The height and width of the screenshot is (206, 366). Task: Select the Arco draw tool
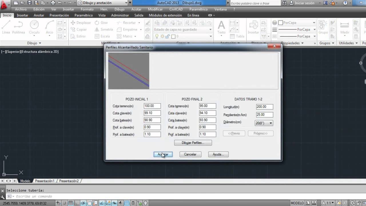pos(49,27)
